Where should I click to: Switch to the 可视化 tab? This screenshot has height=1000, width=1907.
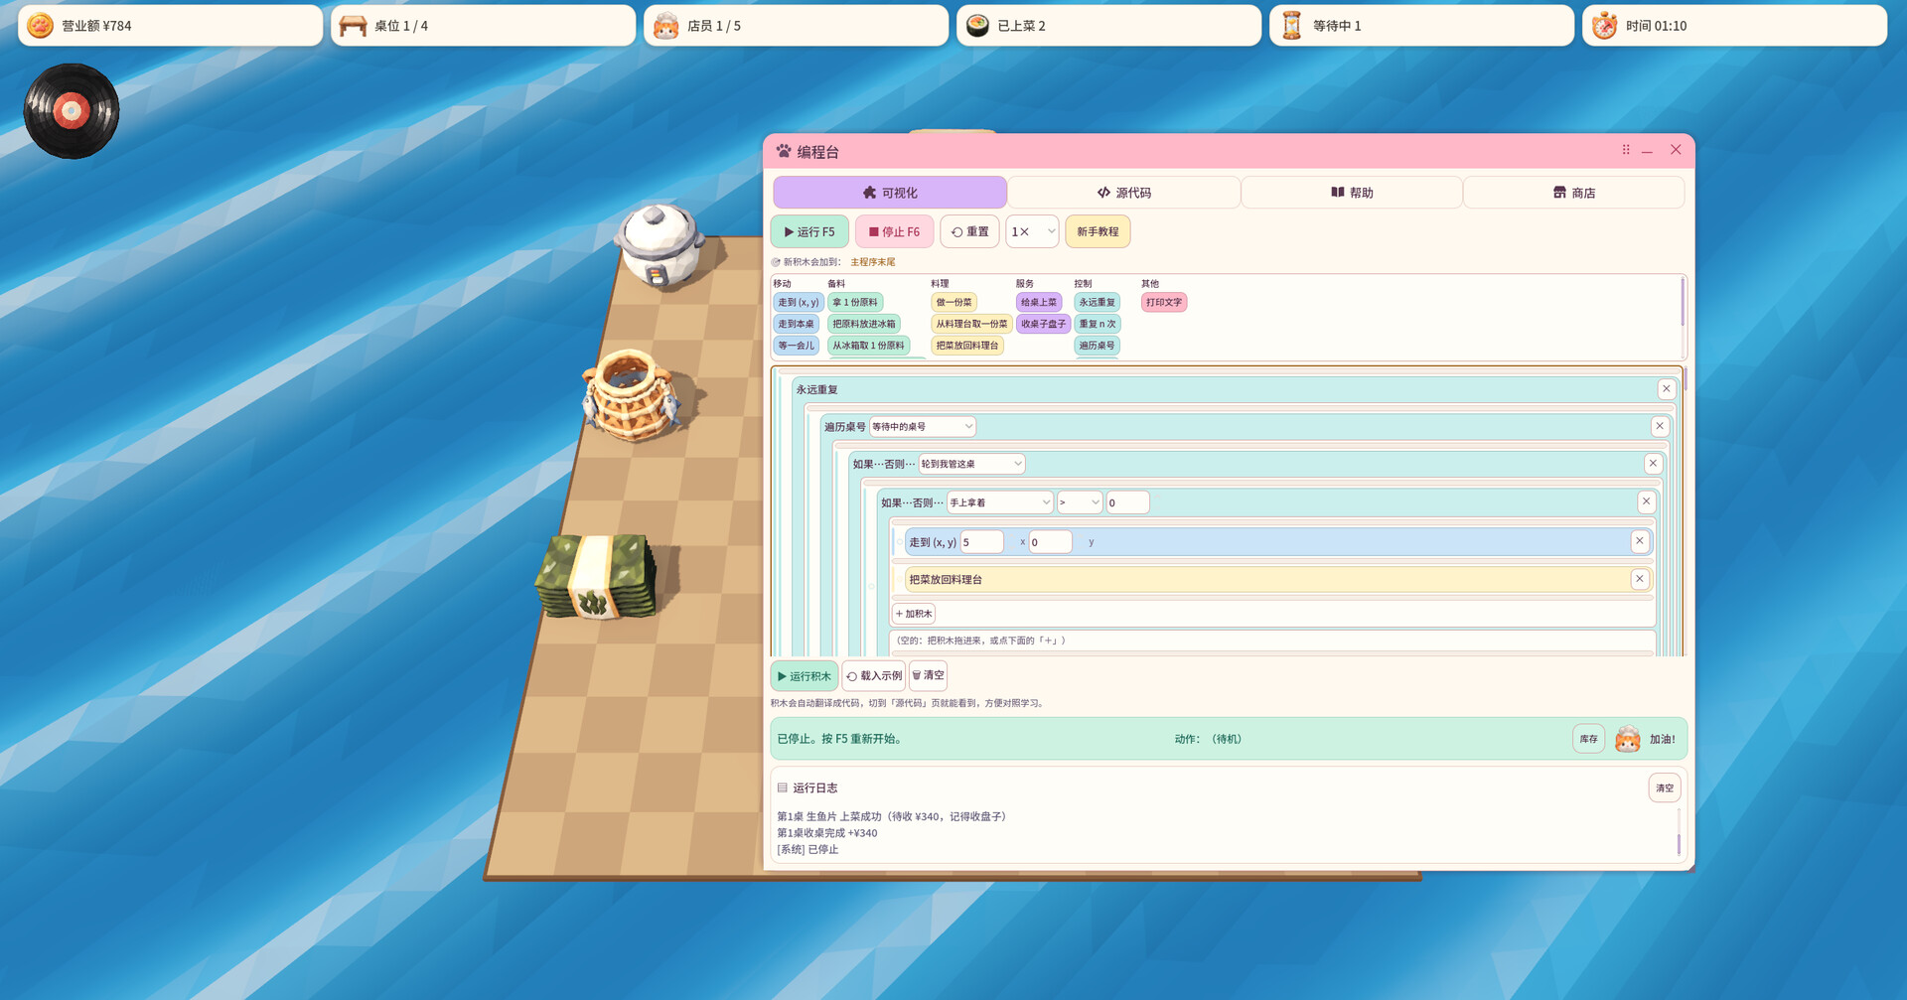890,193
